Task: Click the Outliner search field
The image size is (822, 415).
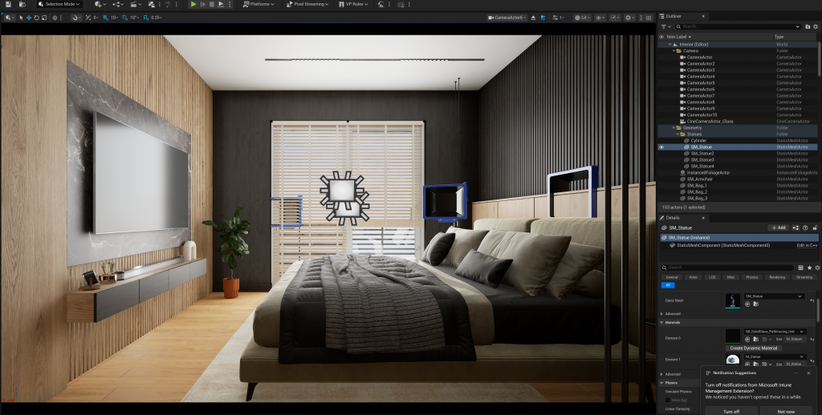Action: pos(739,26)
